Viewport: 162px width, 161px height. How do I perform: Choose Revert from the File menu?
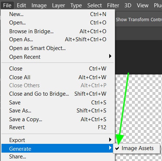[58, 127]
